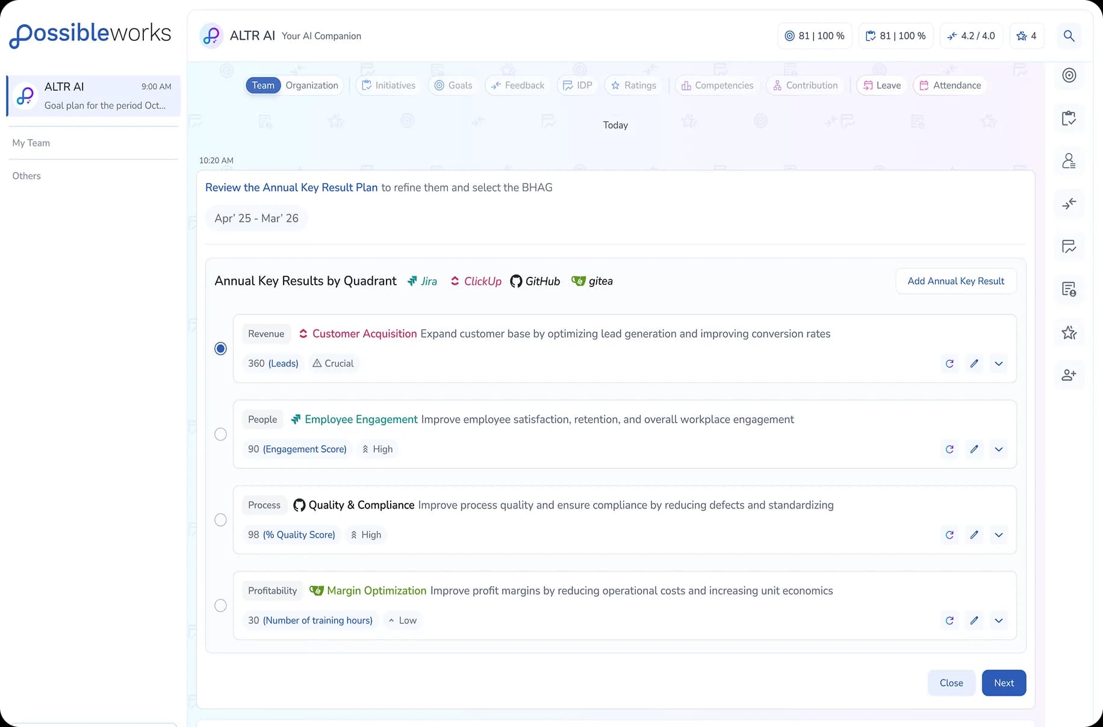
Task: Open the Competencies tab
Action: pos(718,85)
